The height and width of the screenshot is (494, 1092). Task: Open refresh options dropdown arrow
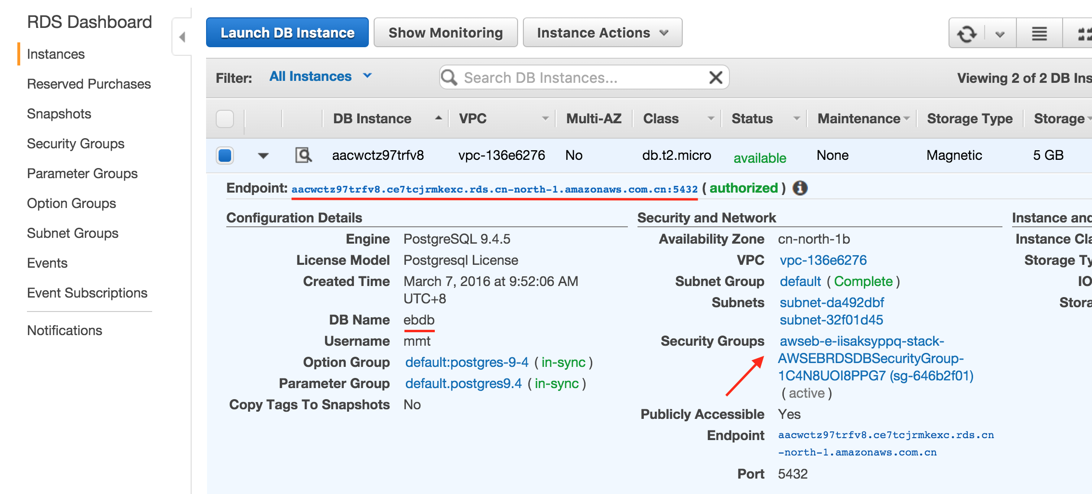point(1000,34)
